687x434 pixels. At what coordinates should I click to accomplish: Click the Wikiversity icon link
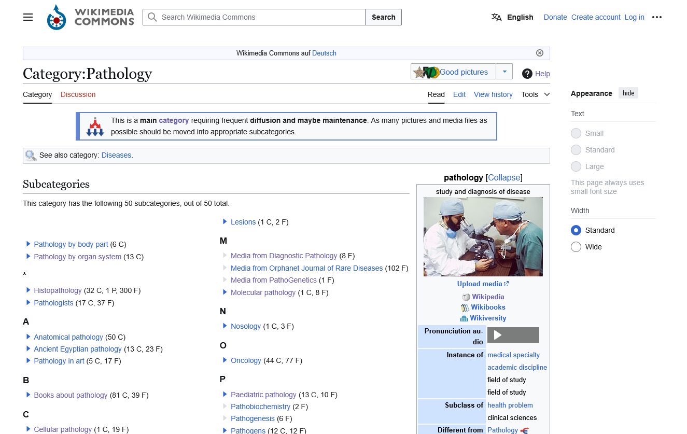[x=464, y=318]
